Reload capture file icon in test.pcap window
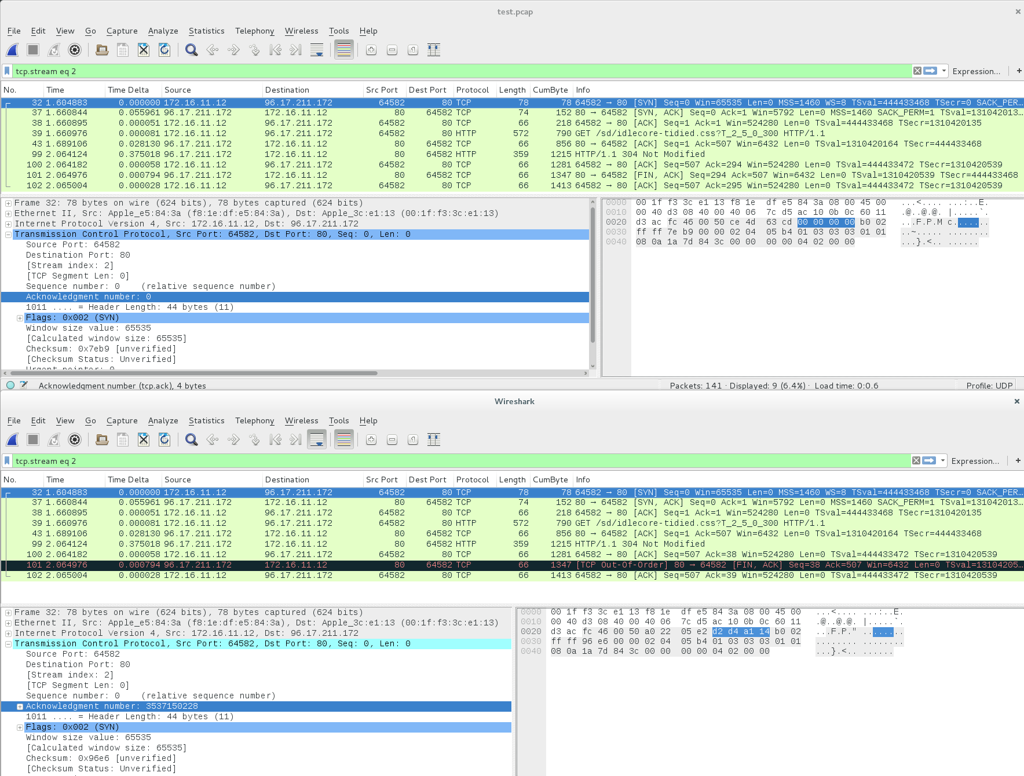This screenshot has height=776, width=1024. coord(164,50)
